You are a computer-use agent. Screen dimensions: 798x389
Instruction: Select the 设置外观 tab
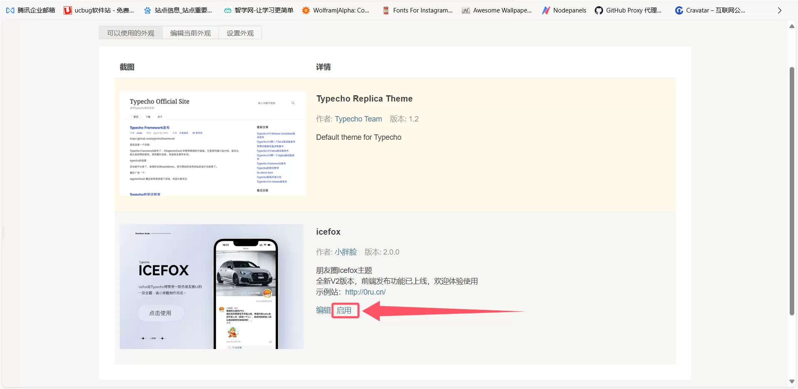[240, 33]
